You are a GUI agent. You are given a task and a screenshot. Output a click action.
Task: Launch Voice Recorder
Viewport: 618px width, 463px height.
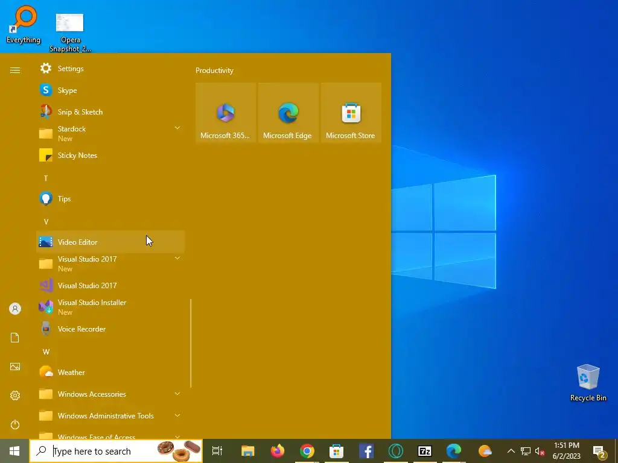coord(110,329)
